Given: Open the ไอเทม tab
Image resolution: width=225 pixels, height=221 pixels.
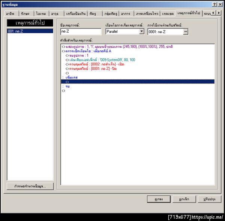Looking at the screenshot, I should [41, 14].
